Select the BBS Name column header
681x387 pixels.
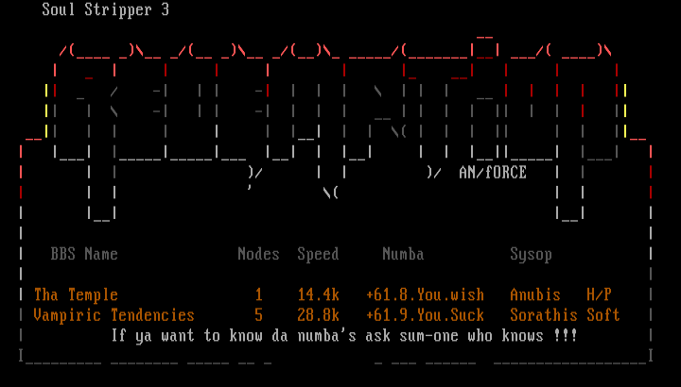pos(84,254)
